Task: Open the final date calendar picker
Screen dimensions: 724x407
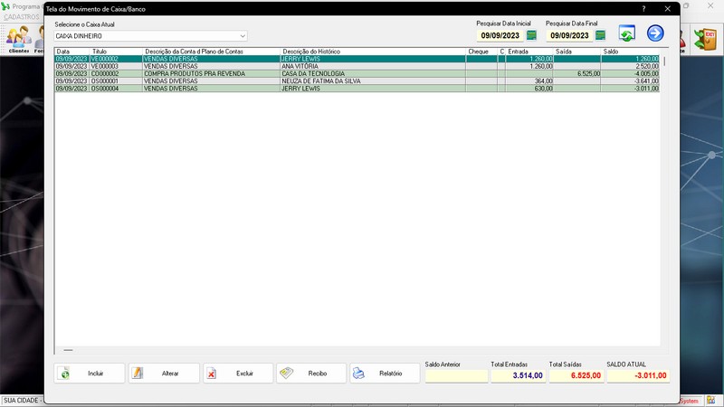Action: (600, 35)
